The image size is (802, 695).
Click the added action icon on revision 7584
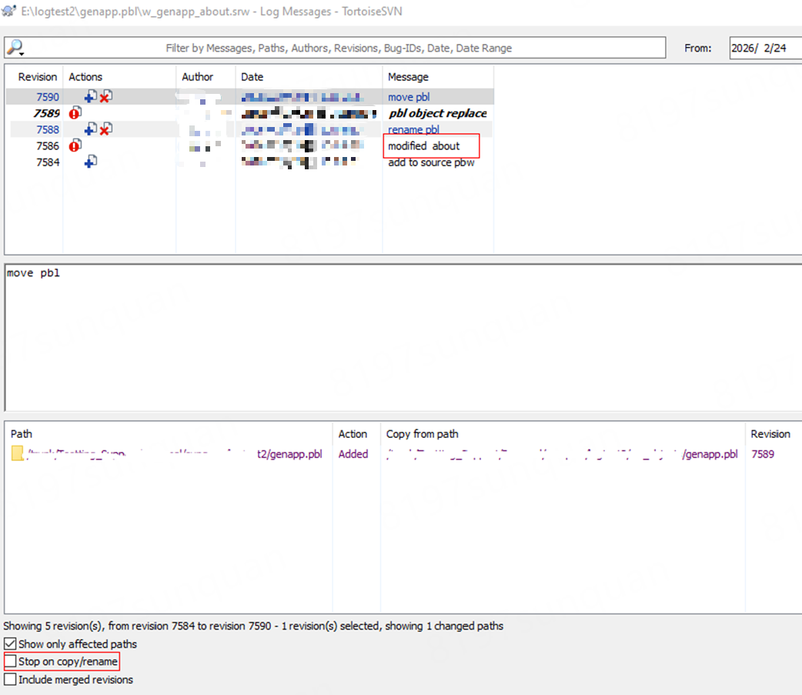coord(90,162)
